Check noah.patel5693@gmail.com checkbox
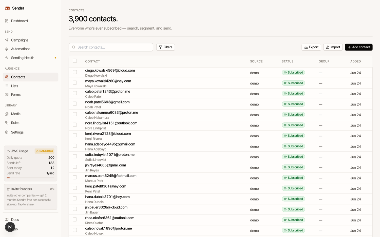The width and height of the screenshot is (380, 237). 75,104
